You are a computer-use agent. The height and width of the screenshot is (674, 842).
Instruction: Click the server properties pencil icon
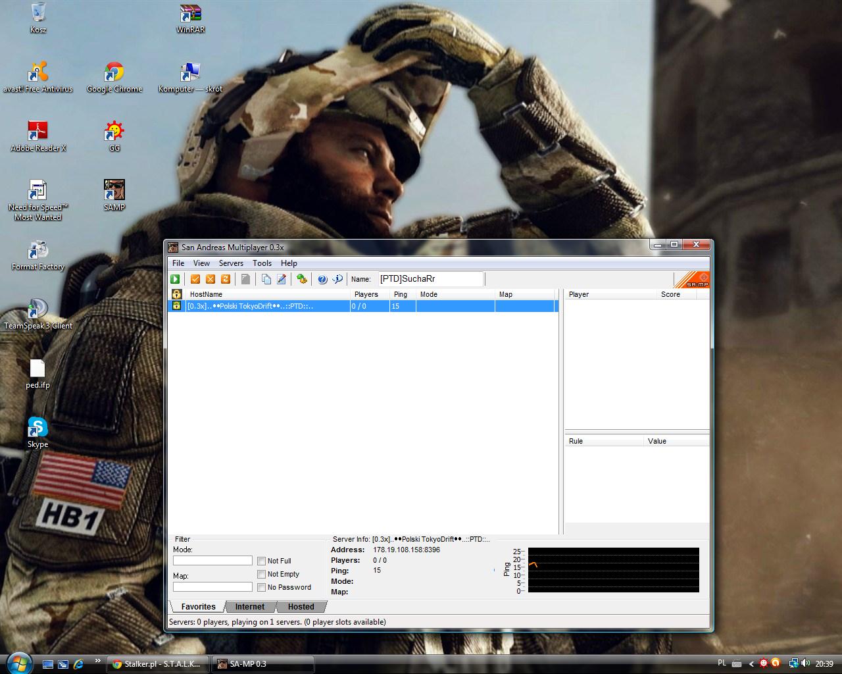[x=282, y=279]
